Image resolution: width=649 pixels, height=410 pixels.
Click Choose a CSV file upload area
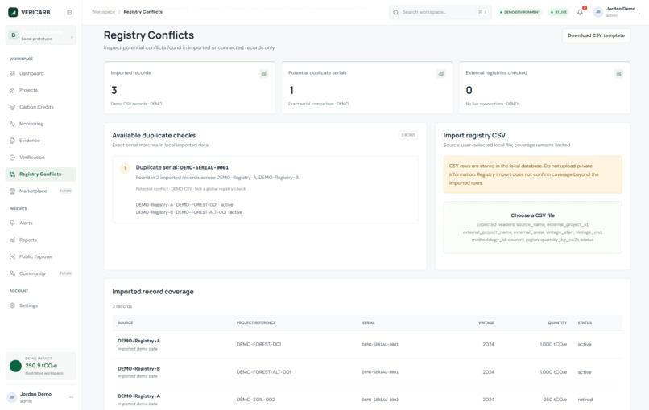coord(533,228)
